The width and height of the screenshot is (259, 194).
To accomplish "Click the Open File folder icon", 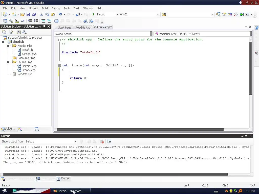I will click(23, 14).
